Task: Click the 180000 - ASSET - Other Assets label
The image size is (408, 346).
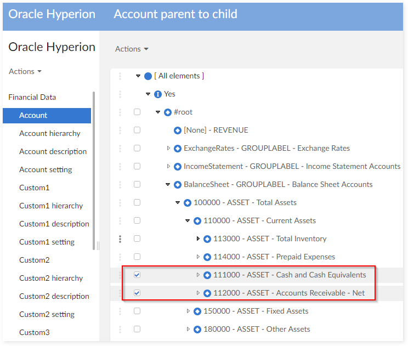Action: [255, 330]
